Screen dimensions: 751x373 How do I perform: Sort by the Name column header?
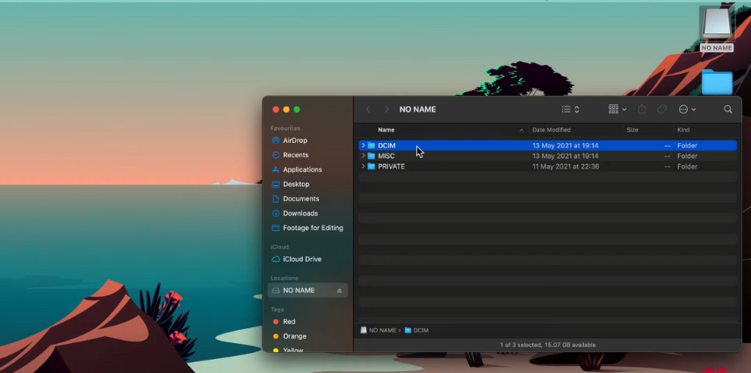(x=386, y=130)
